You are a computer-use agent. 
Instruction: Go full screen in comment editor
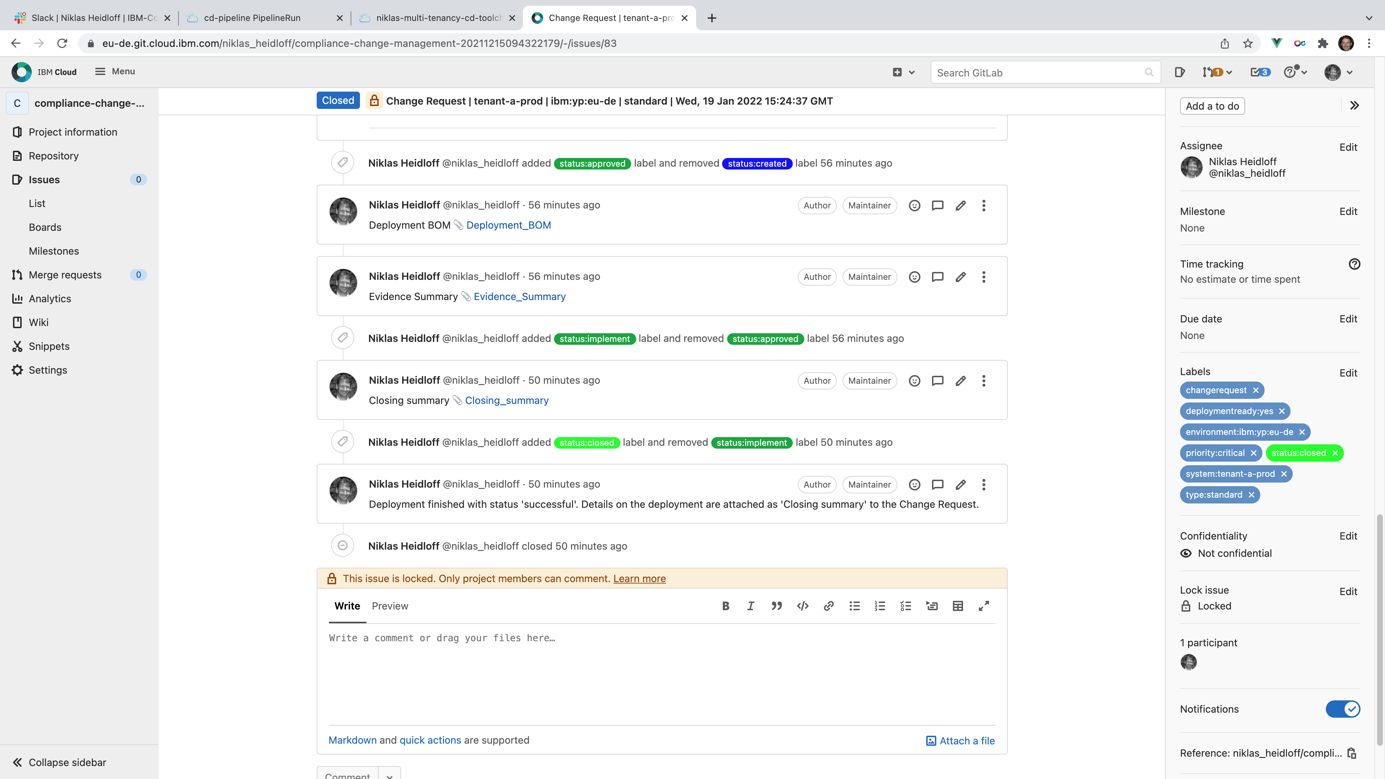click(983, 606)
